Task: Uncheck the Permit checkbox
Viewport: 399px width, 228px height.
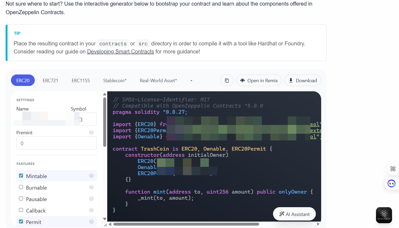Action: 21,222
